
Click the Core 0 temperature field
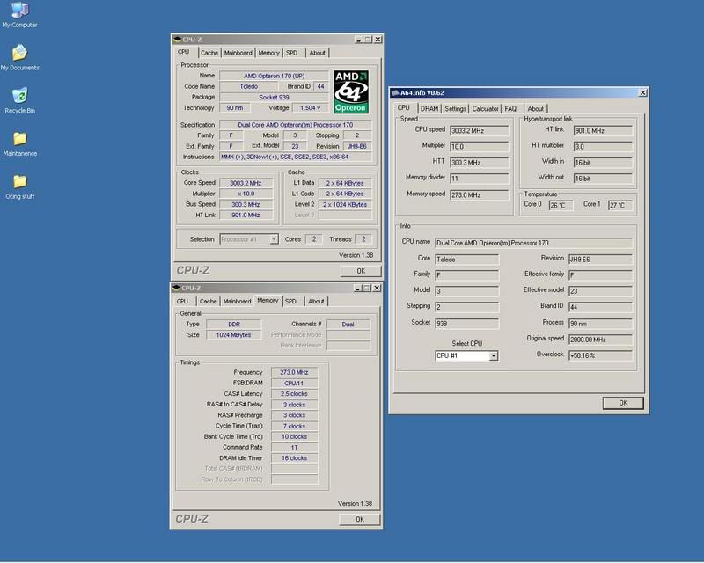point(561,205)
